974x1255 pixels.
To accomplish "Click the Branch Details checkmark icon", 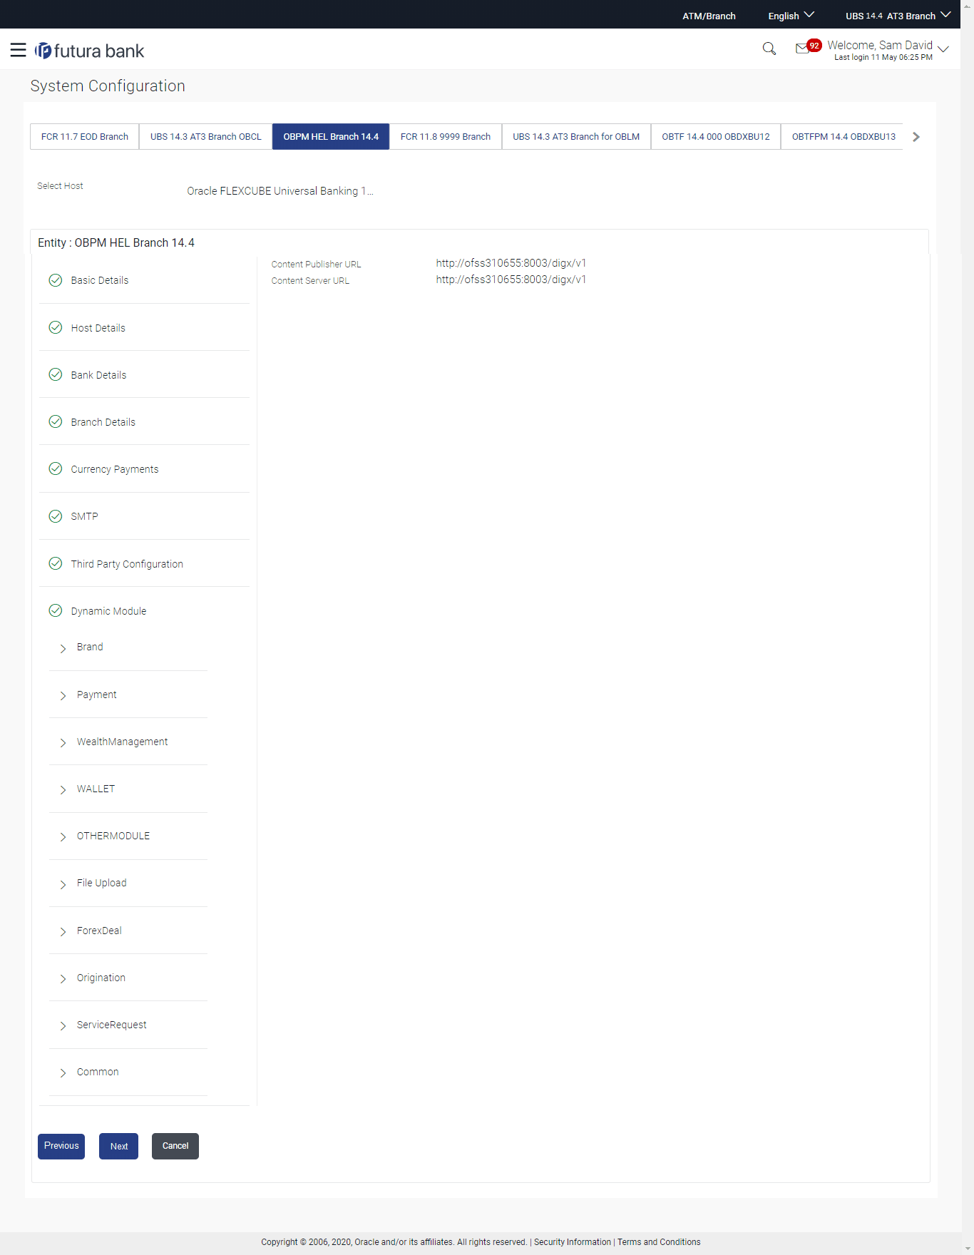I will coord(56,421).
